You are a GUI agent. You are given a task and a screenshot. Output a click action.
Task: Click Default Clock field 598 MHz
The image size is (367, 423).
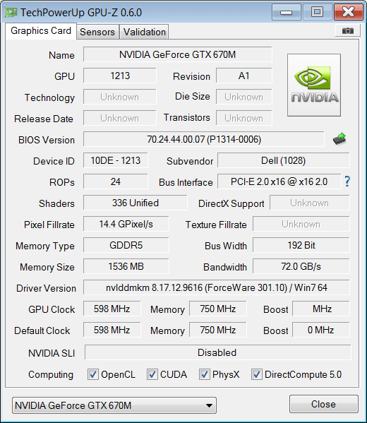112,330
